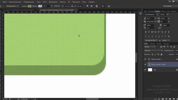The image size is (178, 100).
Task: Toggle Superscript text style
Action: [159, 32]
